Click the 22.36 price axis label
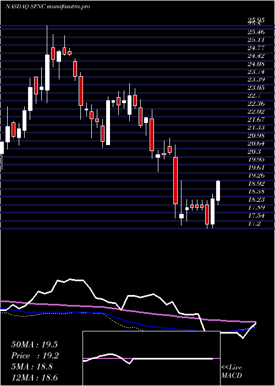 [256, 104]
